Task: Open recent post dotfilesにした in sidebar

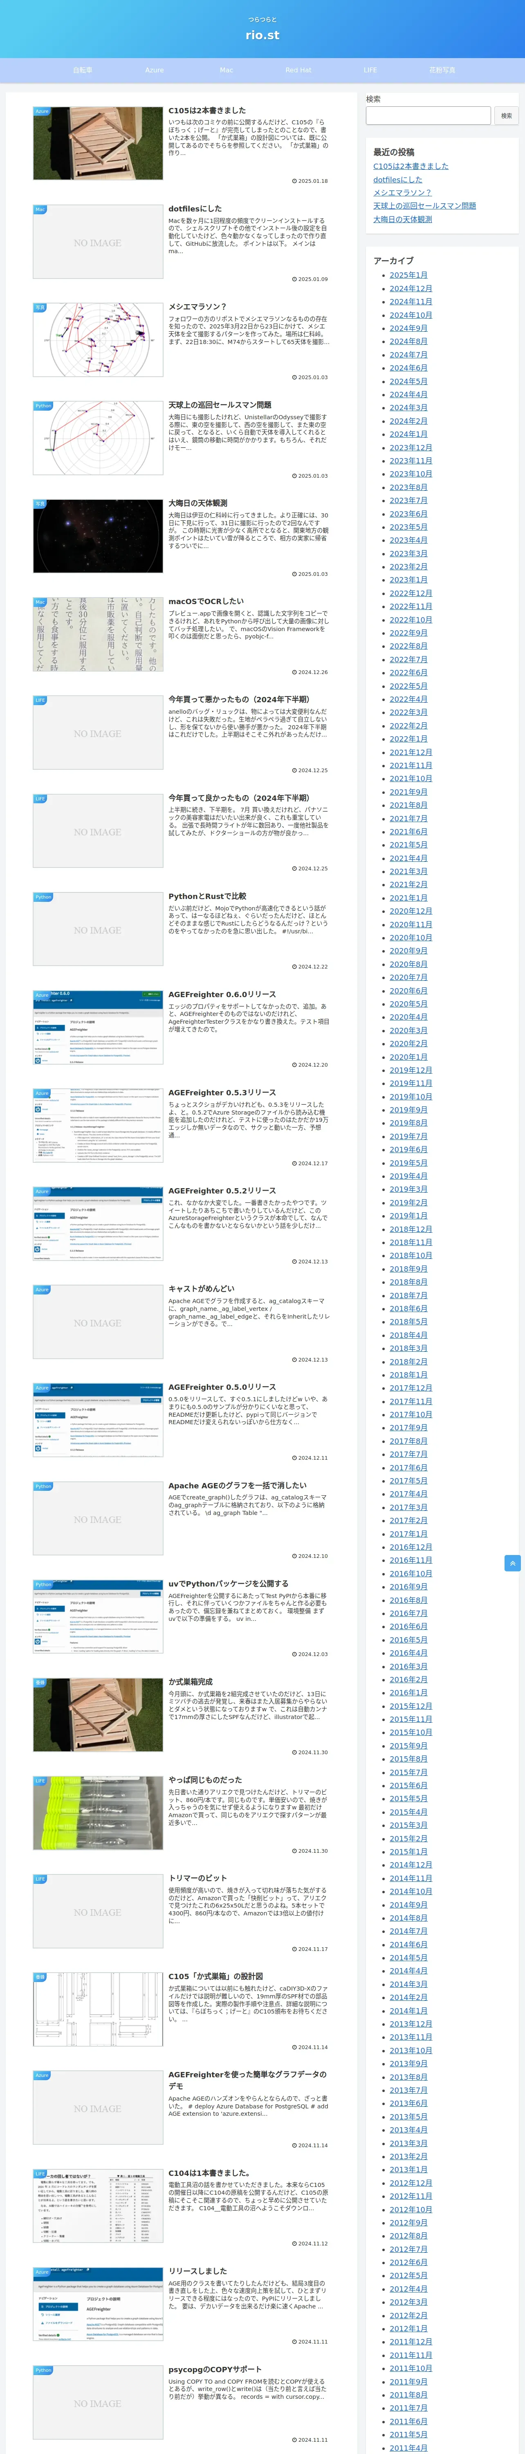Action: [x=397, y=179]
